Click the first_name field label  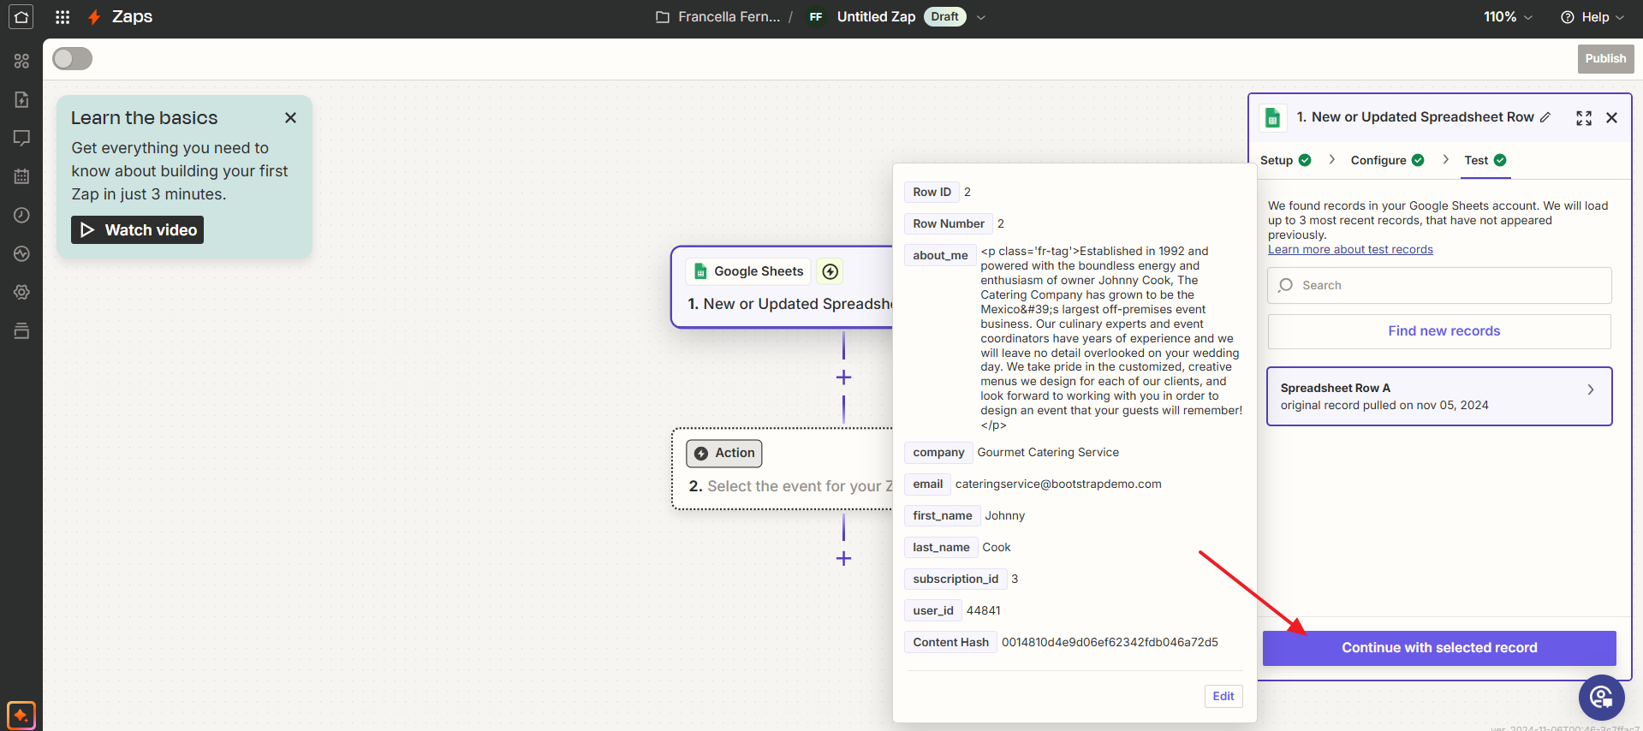[x=942, y=515]
